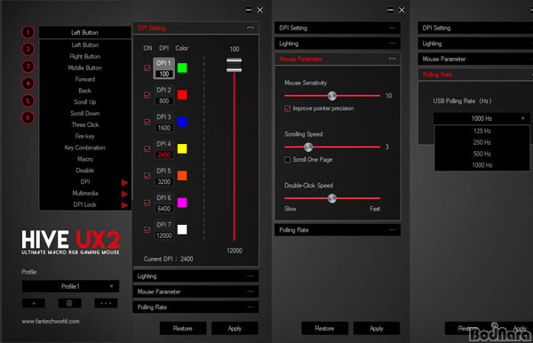The image size is (533, 343).
Task: Choose Macro from the function list
Action: 85,159
